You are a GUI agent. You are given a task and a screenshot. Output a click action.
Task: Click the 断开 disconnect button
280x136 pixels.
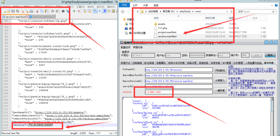270,55
